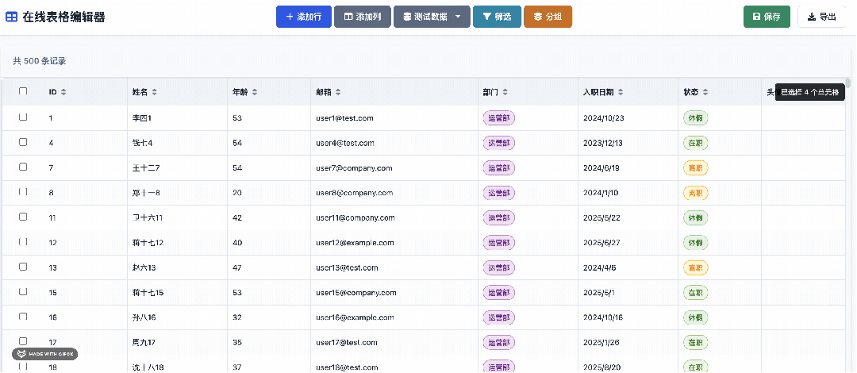Select the date cell 2023/12/13

(x=603, y=144)
